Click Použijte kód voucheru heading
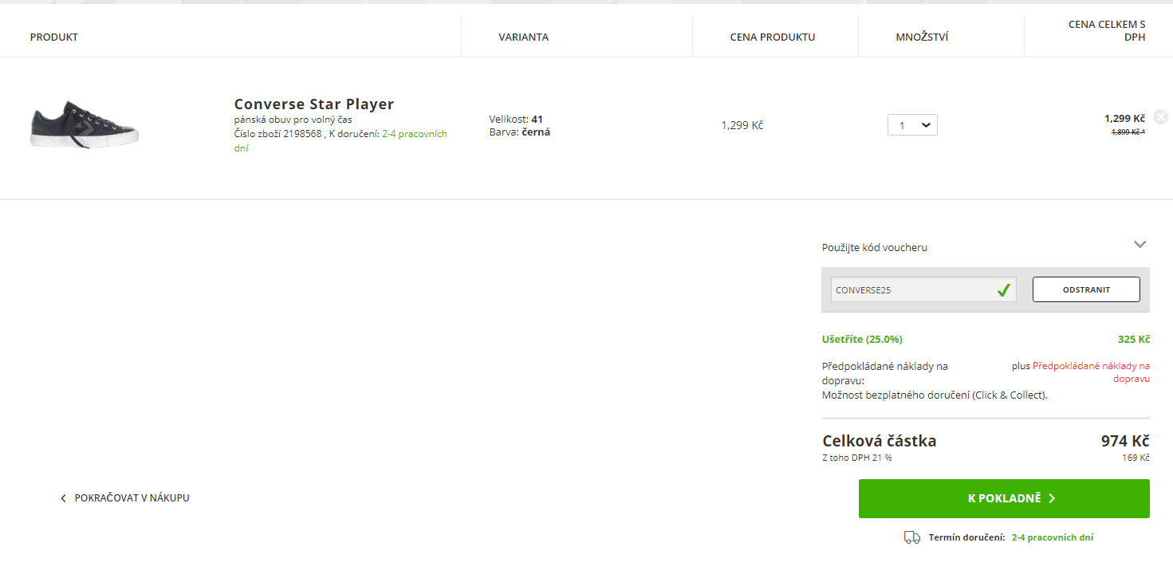 [x=874, y=248]
